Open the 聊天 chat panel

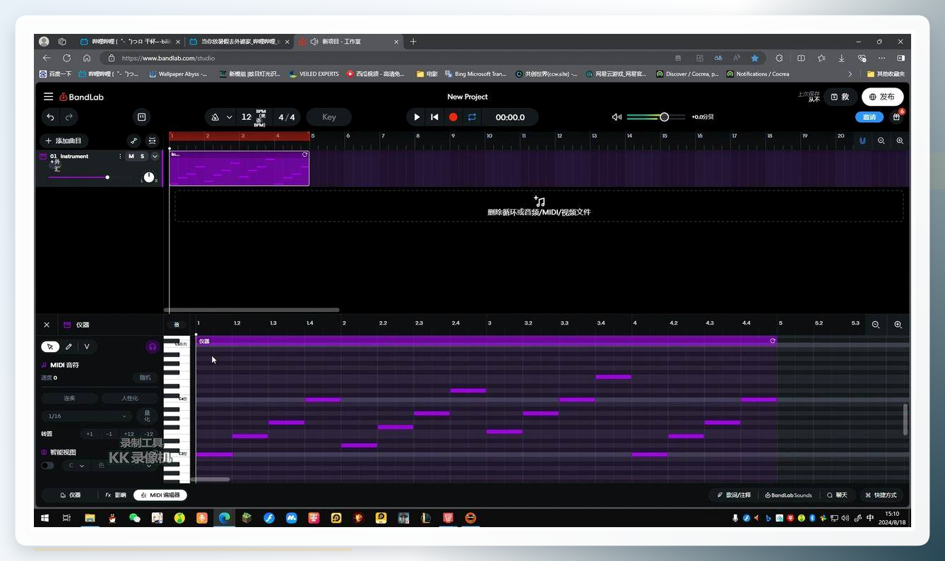[837, 495]
